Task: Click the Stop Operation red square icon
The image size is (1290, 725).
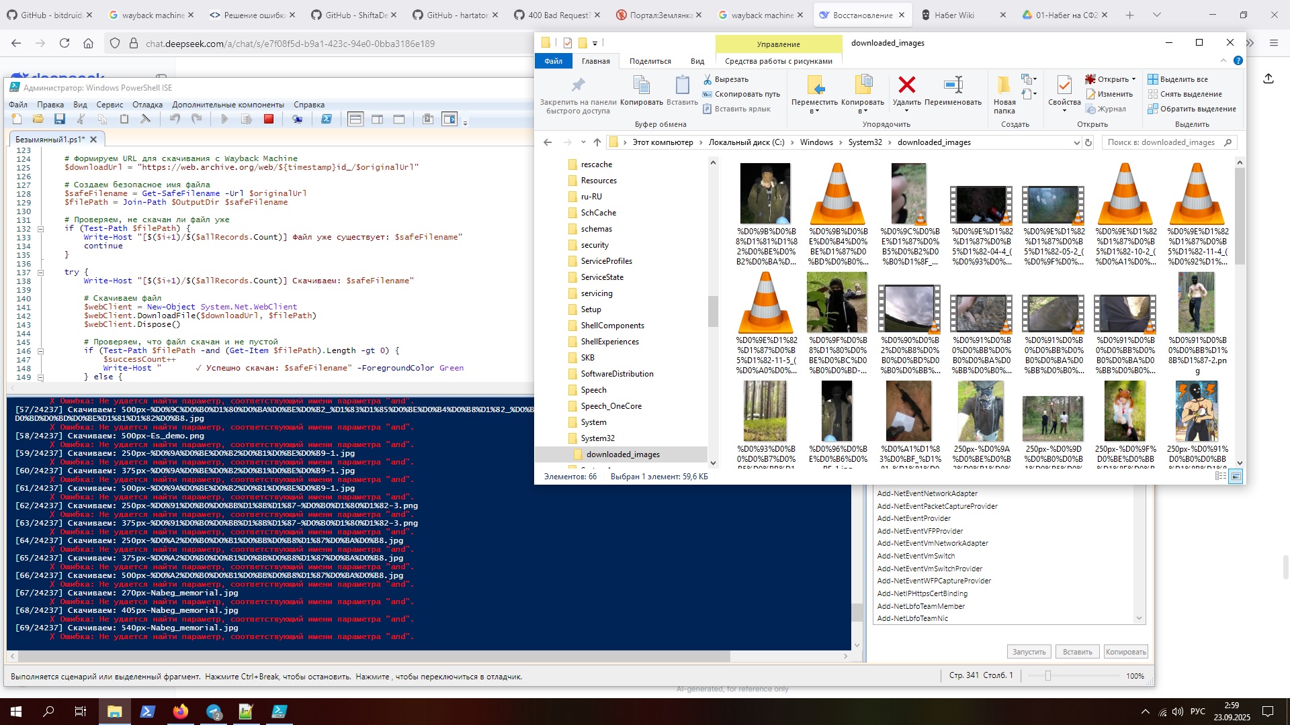Action: pyautogui.click(x=269, y=119)
